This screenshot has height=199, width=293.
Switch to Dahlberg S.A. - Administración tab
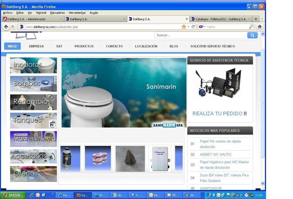[x=33, y=19]
